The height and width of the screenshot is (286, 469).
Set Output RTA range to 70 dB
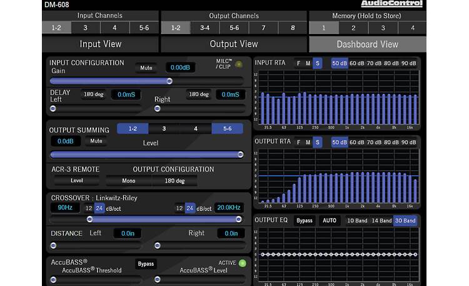click(374, 142)
